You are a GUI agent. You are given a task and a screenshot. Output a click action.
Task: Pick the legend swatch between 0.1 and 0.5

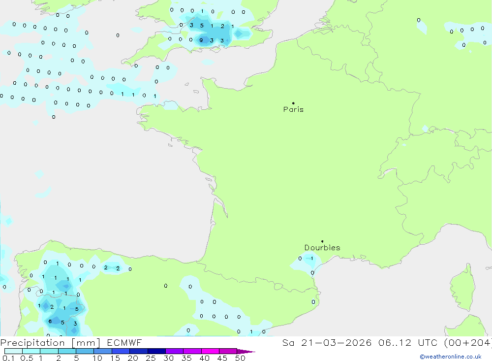[13, 351]
